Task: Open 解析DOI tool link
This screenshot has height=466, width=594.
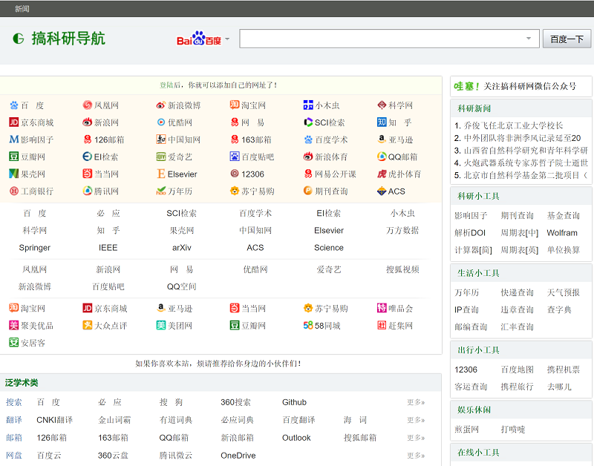Action: [x=470, y=232]
